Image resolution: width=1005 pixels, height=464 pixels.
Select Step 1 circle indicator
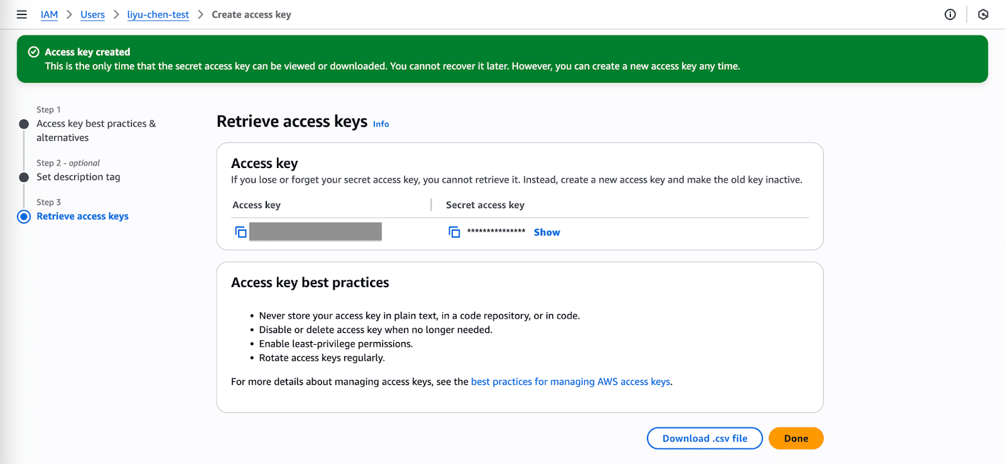[x=24, y=124]
